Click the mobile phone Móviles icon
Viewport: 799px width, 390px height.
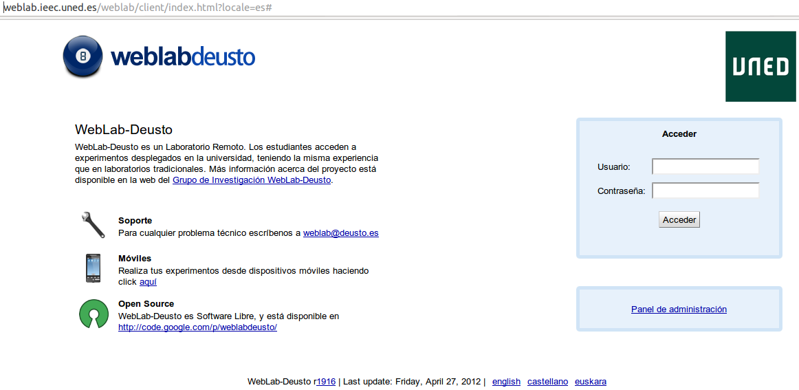point(94,268)
